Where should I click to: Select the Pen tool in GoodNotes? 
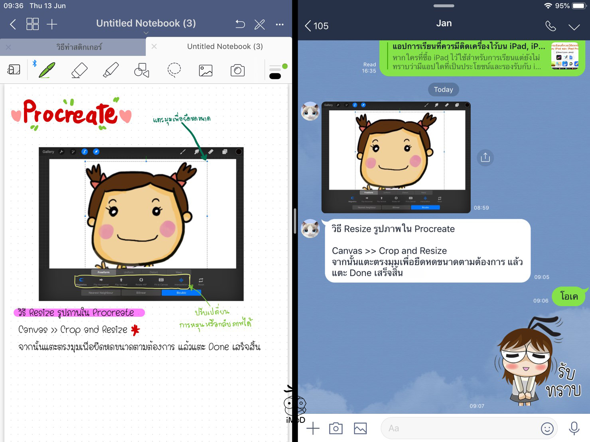(47, 70)
